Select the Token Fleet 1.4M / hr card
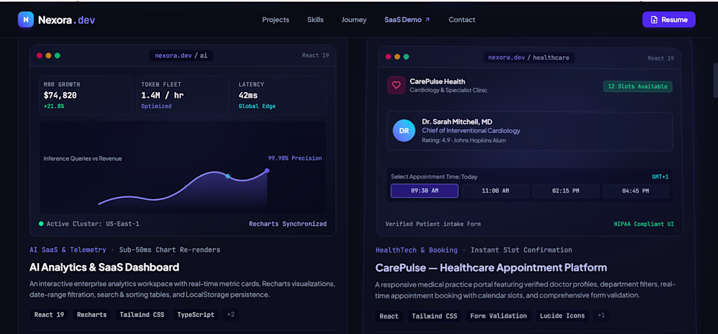This screenshot has width=718, height=334. click(183, 95)
